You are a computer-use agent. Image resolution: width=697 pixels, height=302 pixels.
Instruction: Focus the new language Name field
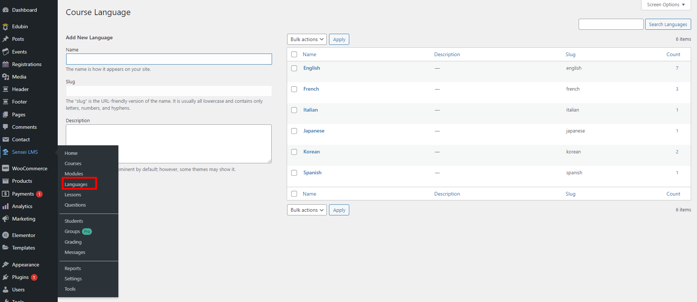pyautogui.click(x=169, y=59)
